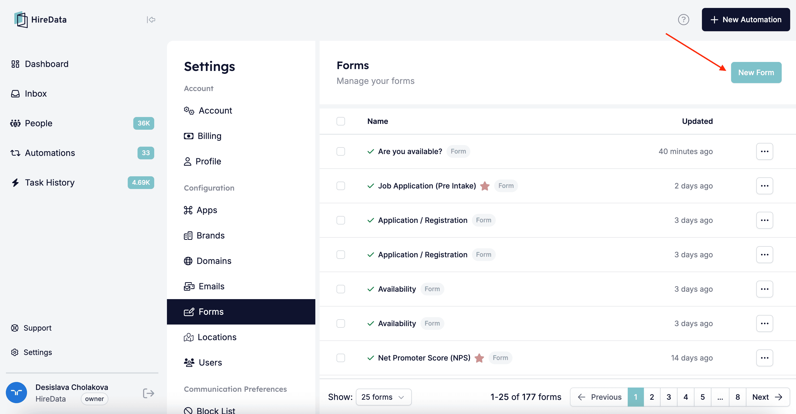Open Domains globe icon
The image size is (796, 414).
pos(188,261)
